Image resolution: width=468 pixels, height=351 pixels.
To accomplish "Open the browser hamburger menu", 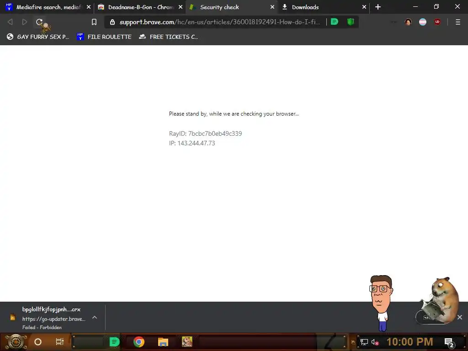I will pyautogui.click(x=458, y=22).
